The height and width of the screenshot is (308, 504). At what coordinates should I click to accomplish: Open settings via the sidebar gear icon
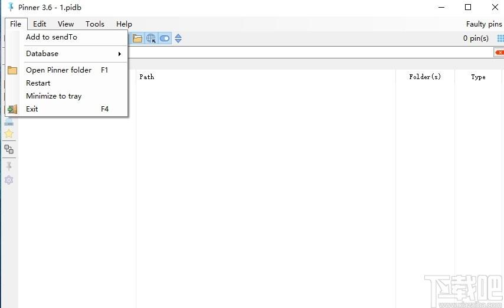tap(9, 180)
